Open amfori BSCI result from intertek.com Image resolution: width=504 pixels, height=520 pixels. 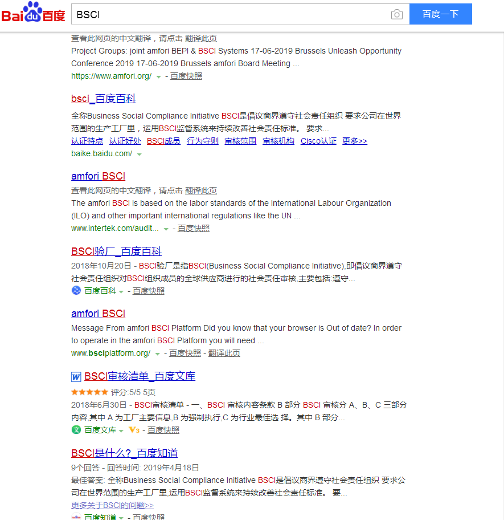tap(99, 176)
